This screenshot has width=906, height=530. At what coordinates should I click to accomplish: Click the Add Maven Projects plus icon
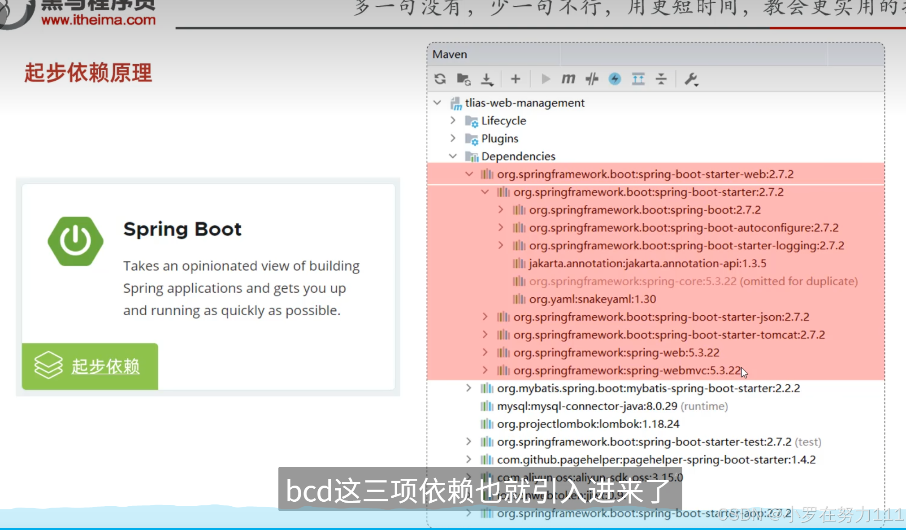click(x=516, y=79)
